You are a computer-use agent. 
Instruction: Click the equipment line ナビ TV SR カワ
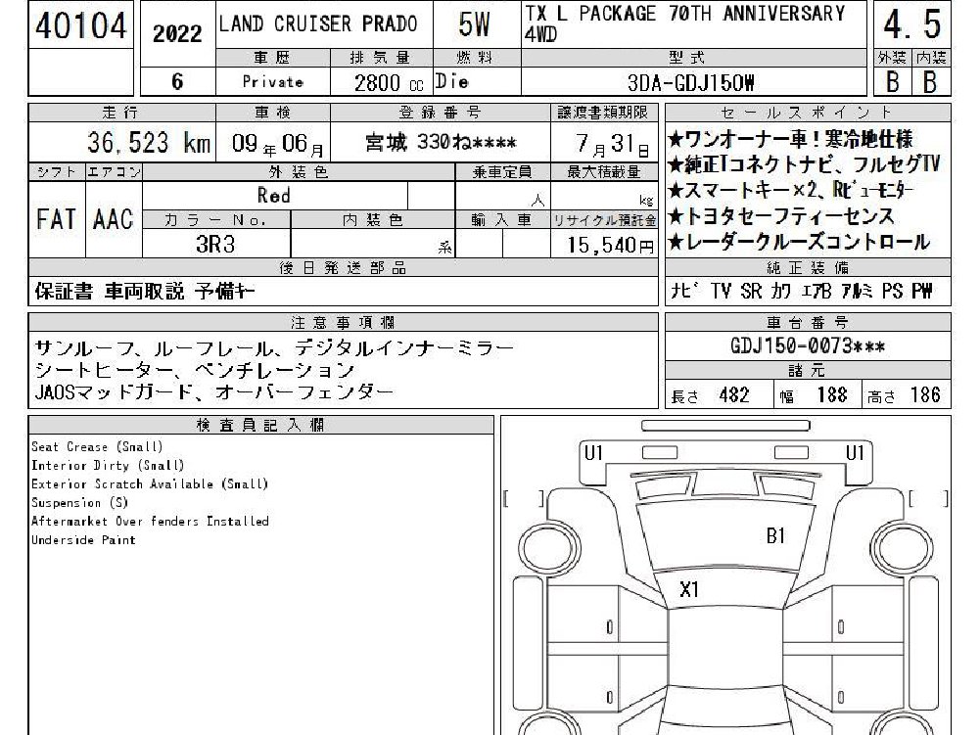(801, 291)
